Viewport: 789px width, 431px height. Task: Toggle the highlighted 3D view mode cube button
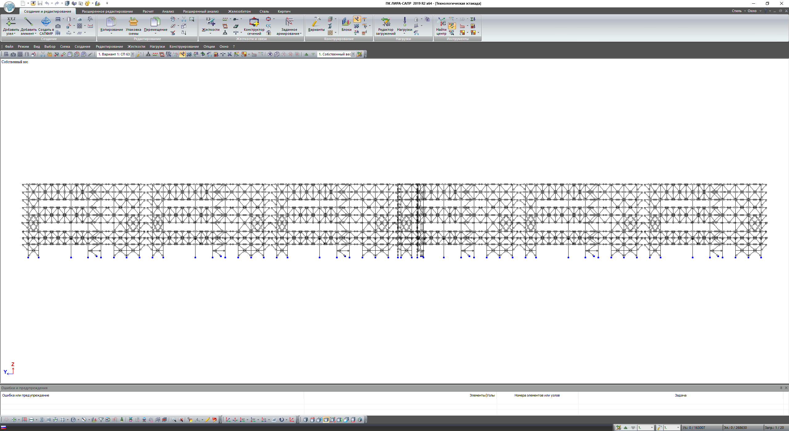326,420
